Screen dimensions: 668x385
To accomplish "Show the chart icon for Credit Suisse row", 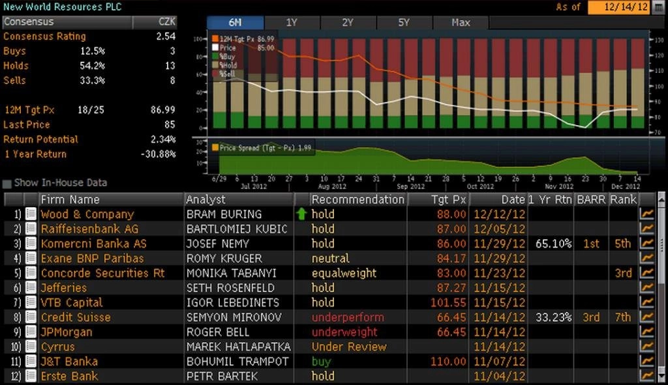I will [x=646, y=317].
